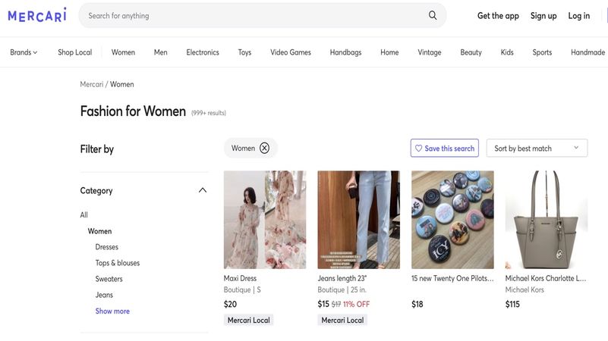Click the Sign up link
Viewport: 608px width, 341px height.
pyautogui.click(x=543, y=16)
